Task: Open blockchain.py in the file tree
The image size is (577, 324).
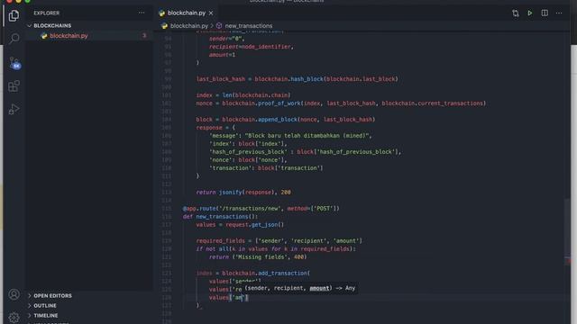Action: [69, 36]
